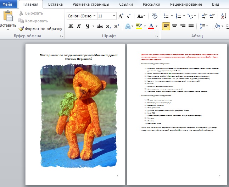Open the Буфер обмена dialog launcher
Viewport: 229px width, 187px height.
[x=61, y=36]
